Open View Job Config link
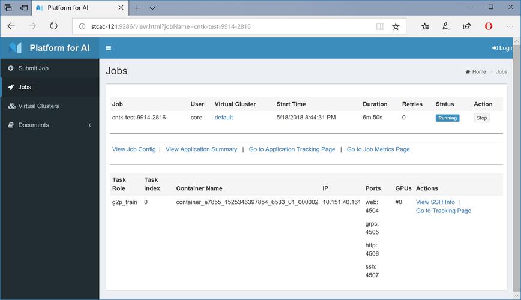Viewport: 521px width, 300px height. [x=134, y=149]
